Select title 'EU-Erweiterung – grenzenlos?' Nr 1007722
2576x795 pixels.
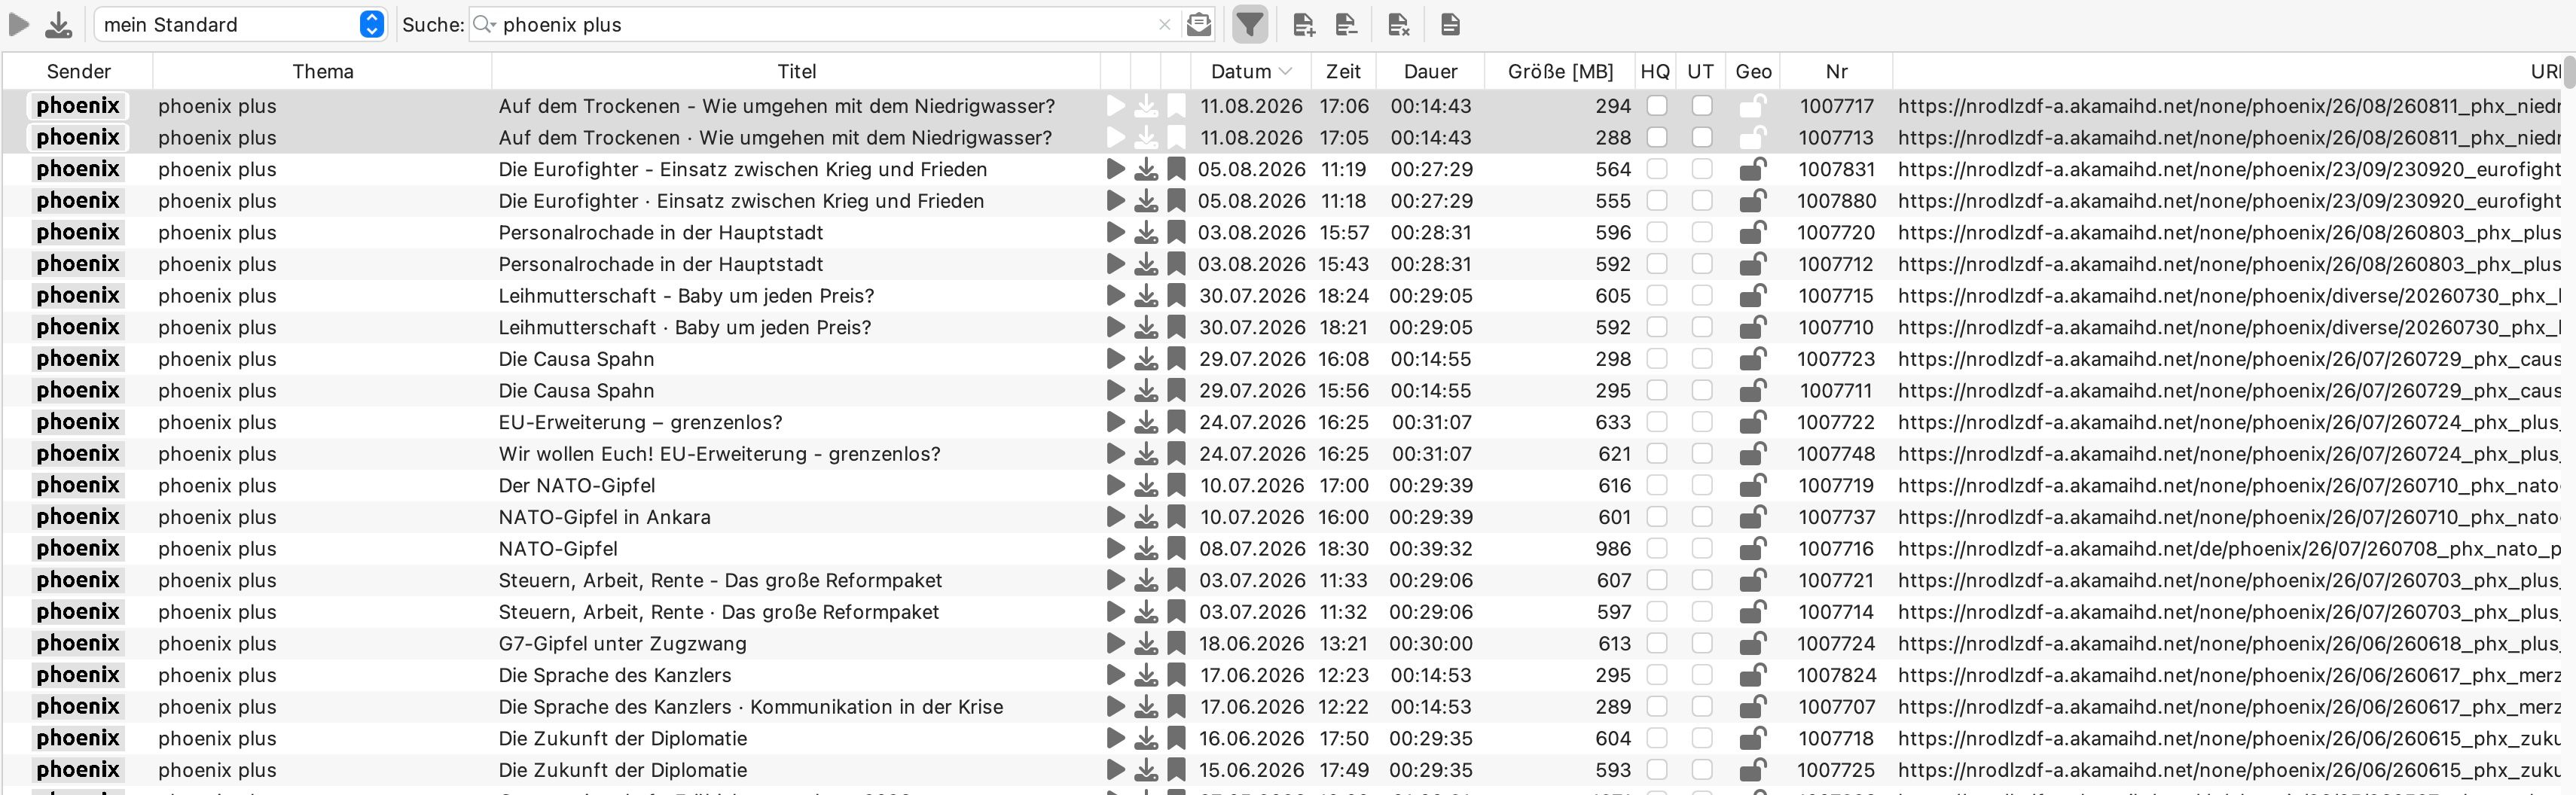[x=641, y=423]
